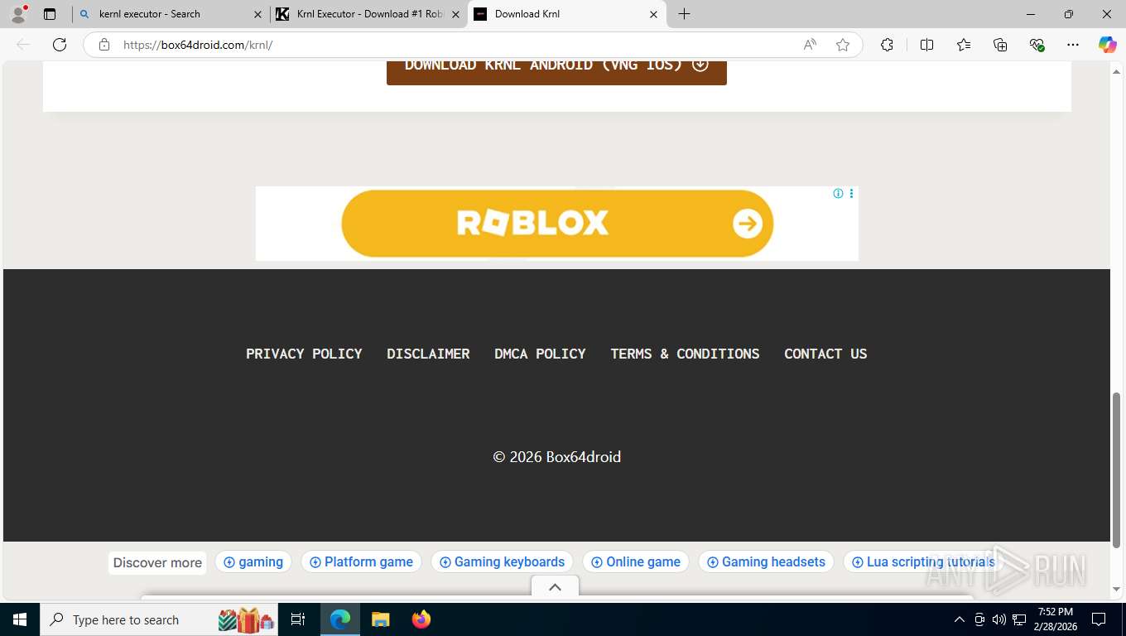This screenshot has height=636, width=1126.
Task: Select the Gaming headsets topic chip
Action: pos(766,561)
